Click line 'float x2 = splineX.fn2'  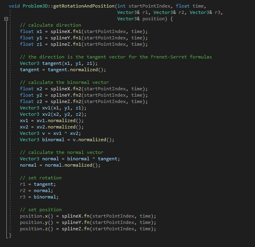(x=84, y=89)
